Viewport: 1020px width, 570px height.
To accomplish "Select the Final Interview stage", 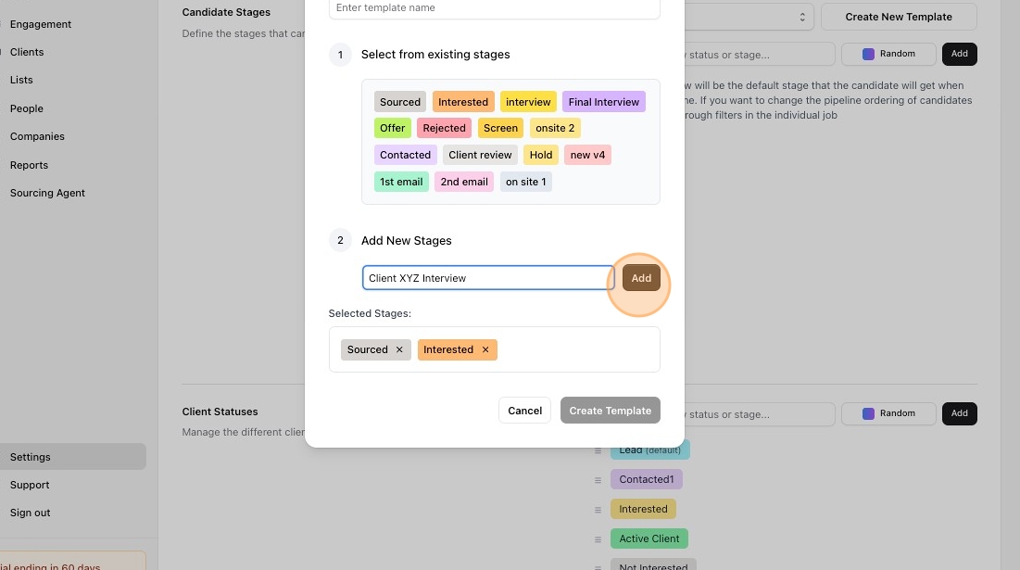I will tap(604, 102).
